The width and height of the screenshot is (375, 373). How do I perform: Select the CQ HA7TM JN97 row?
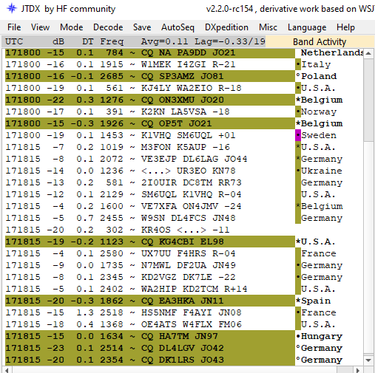150,336
